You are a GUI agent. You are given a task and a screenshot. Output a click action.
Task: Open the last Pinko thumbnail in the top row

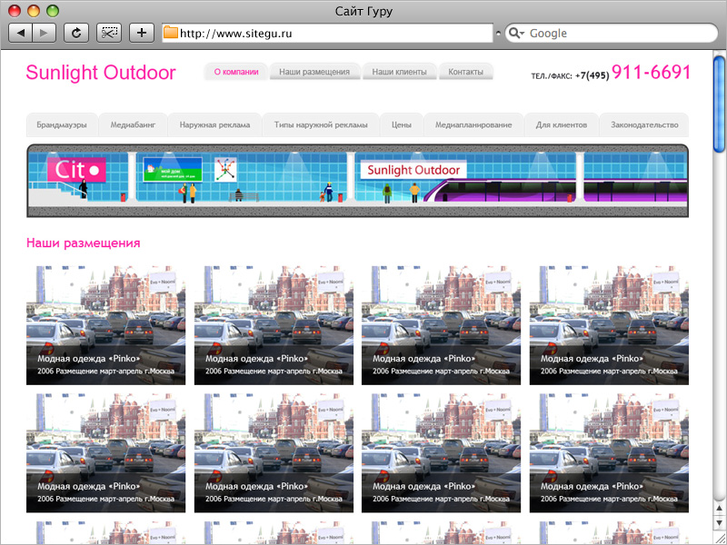[609, 325]
